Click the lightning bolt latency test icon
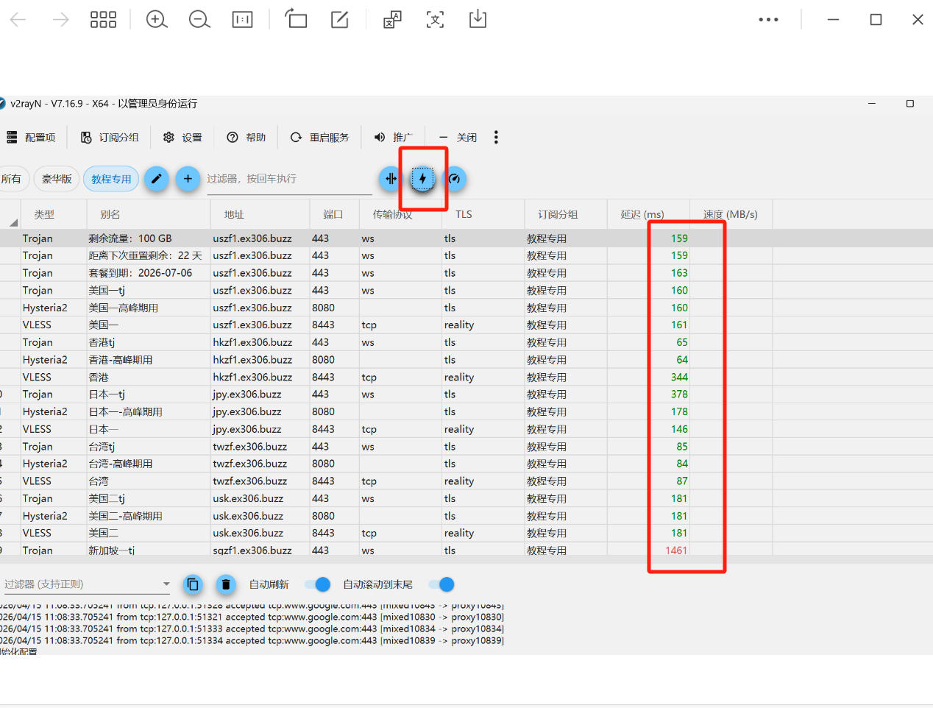 [422, 179]
